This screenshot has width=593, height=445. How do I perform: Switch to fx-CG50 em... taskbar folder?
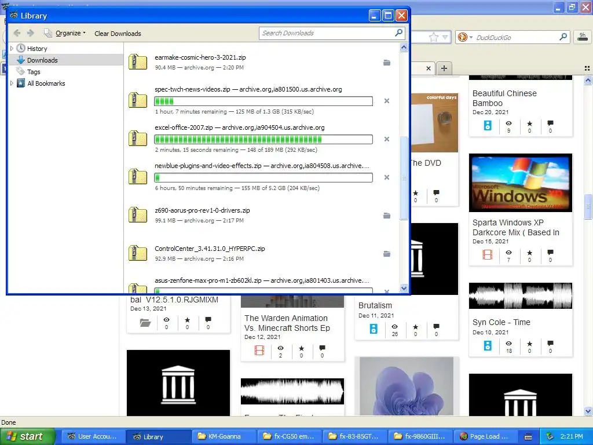pos(290,436)
